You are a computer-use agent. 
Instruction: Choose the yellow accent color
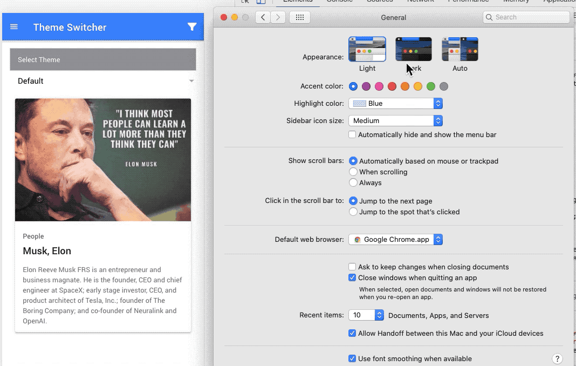[417, 86]
